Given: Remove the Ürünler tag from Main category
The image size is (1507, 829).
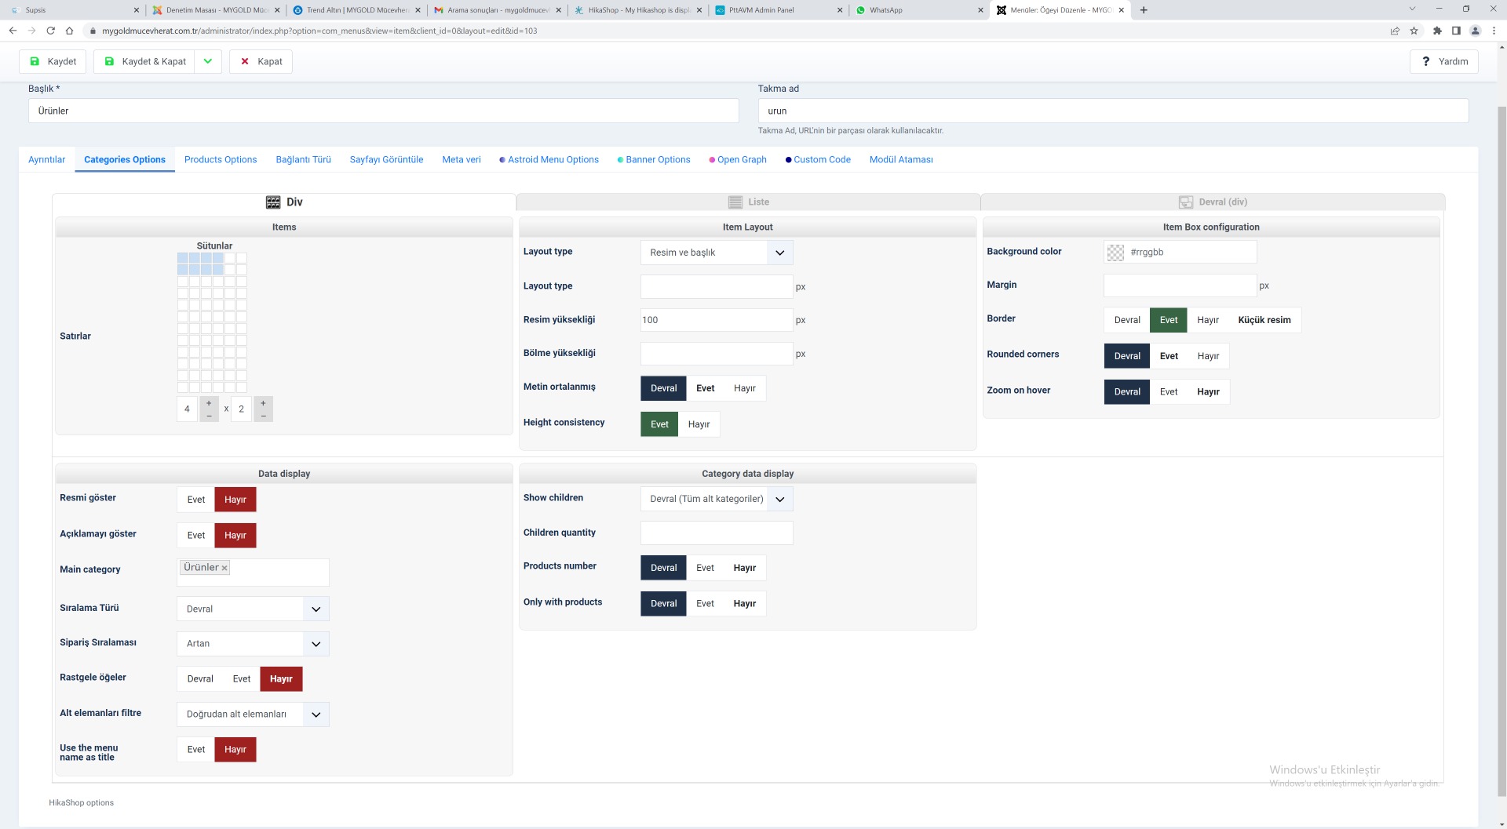Looking at the screenshot, I should pyautogui.click(x=224, y=568).
